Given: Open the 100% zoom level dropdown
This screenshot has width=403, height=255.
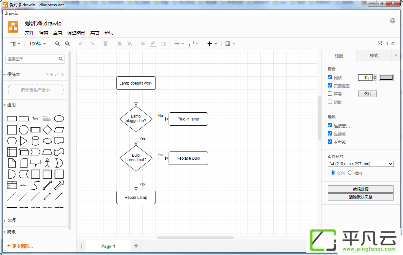Looking at the screenshot, I should tap(37, 44).
